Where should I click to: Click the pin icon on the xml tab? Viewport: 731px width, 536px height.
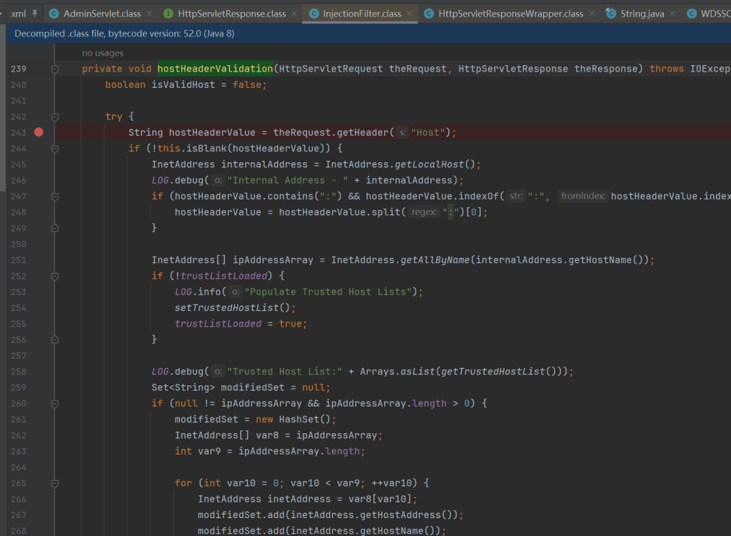pyautogui.click(x=34, y=14)
